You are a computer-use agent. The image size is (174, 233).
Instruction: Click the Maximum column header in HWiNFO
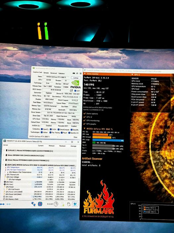click(x=62, y=146)
